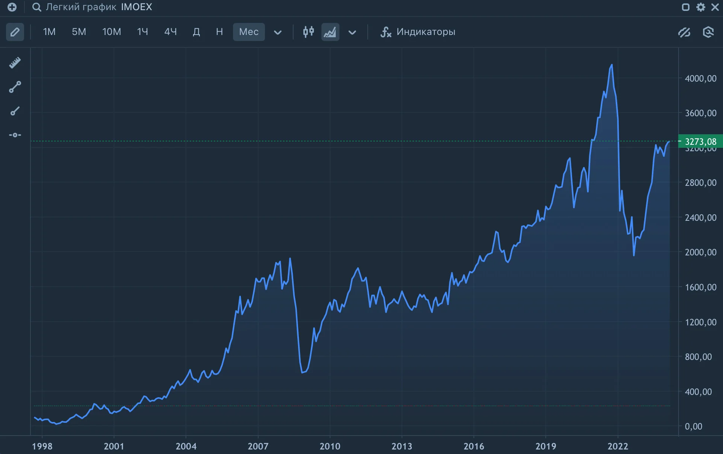The width and height of the screenshot is (723, 454).
Task: Open chart settings gear icon
Action: point(700,7)
